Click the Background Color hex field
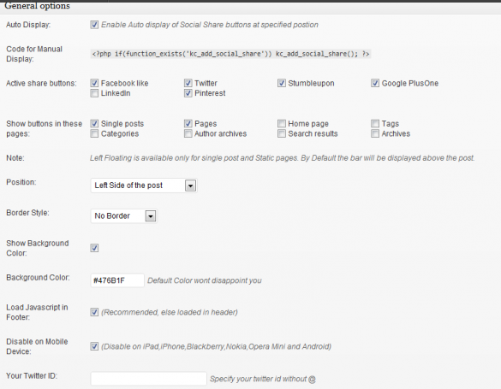 click(117, 280)
